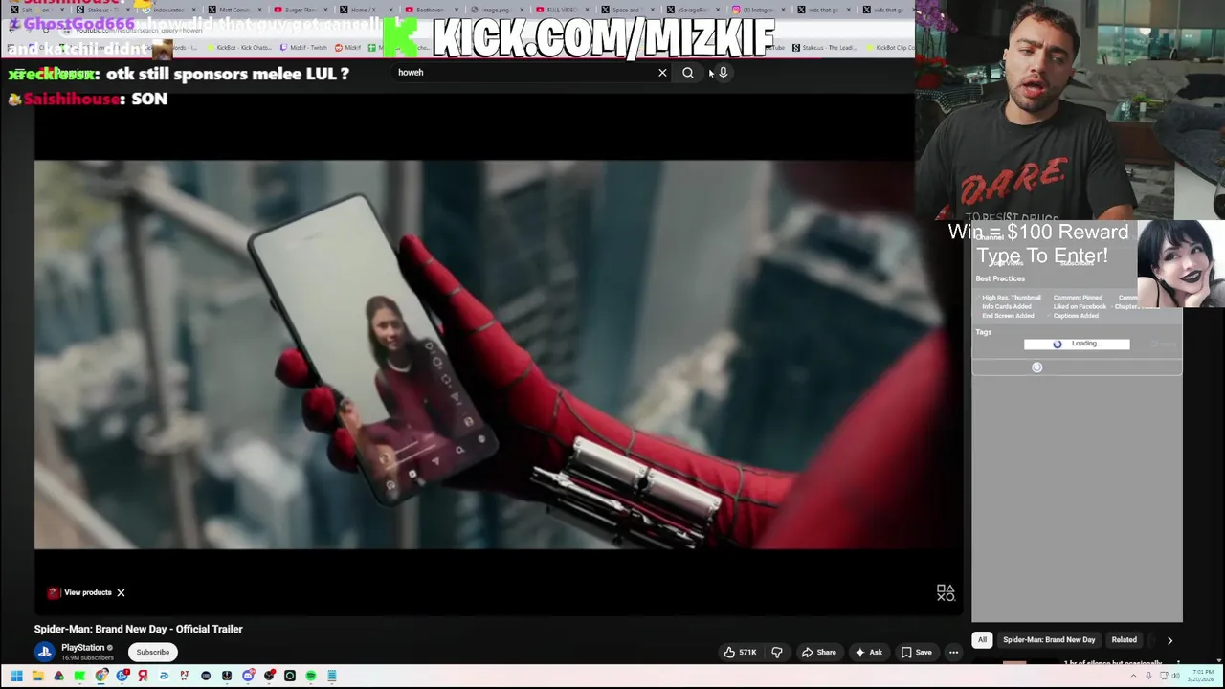Select the Related filter chip
This screenshot has width=1225, height=689.
[x=1124, y=640]
